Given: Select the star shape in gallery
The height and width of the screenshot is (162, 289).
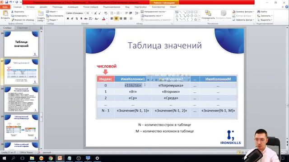Looking at the screenshot, I should click(196, 20).
